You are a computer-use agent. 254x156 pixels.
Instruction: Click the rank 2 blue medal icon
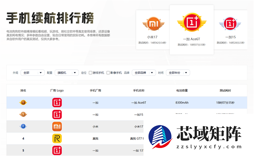pyautogui.click(x=23, y=126)
